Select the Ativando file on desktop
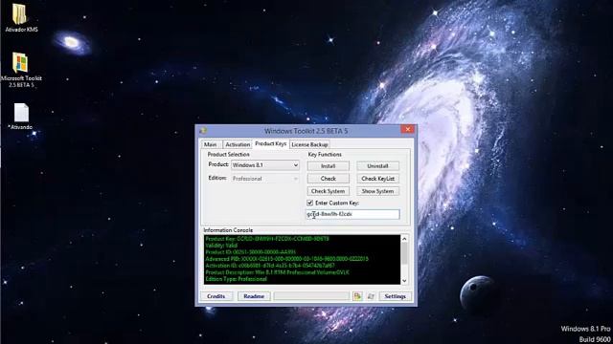613x344 pixels. tap(21, 117)
